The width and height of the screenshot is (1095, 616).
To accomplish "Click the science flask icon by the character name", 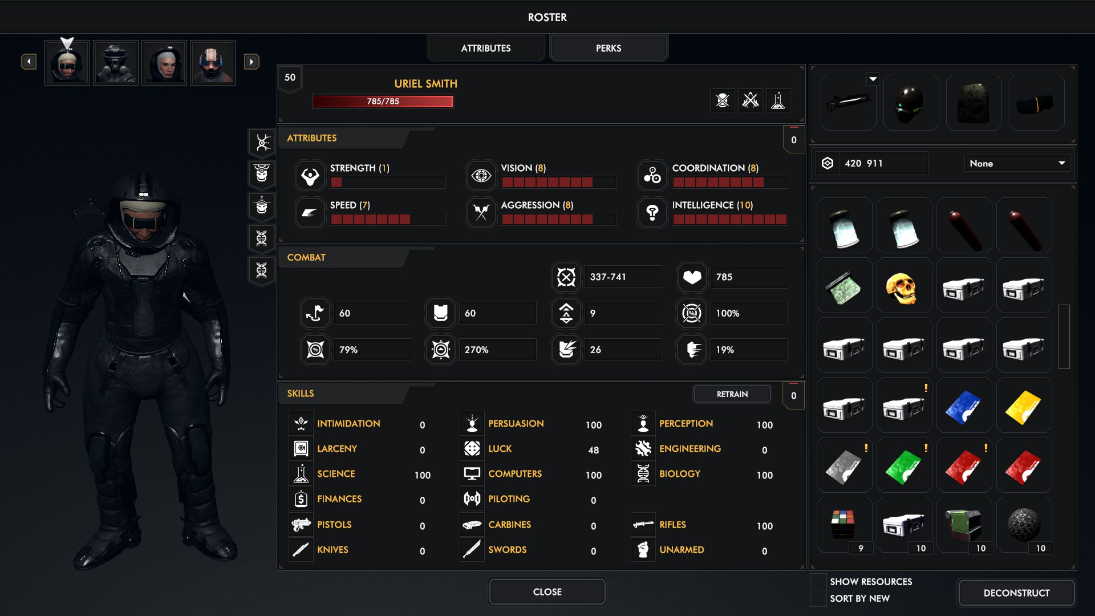I will click(778, 101).
